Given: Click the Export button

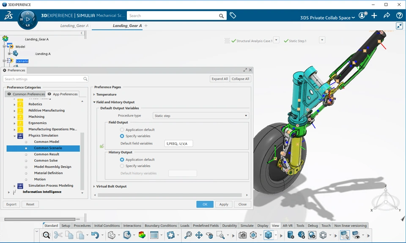Looking at the screenshot, I should pos(11,204).
